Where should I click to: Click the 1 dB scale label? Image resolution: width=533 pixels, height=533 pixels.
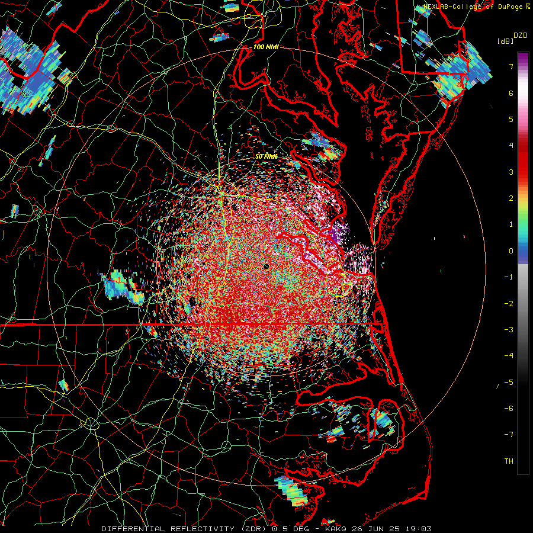(x=511, y=224)
